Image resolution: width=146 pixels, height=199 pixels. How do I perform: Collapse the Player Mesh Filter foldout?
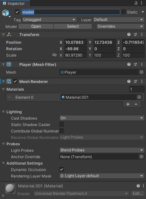point(4,64)
